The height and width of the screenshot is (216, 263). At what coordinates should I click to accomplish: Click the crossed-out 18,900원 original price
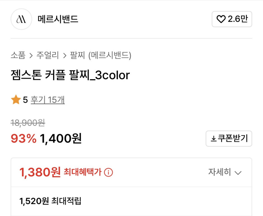tap(28, 123)
